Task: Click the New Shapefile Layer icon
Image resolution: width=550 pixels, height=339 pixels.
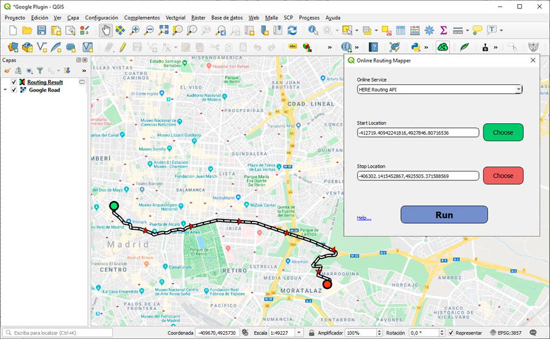Action: coord(42,47)
